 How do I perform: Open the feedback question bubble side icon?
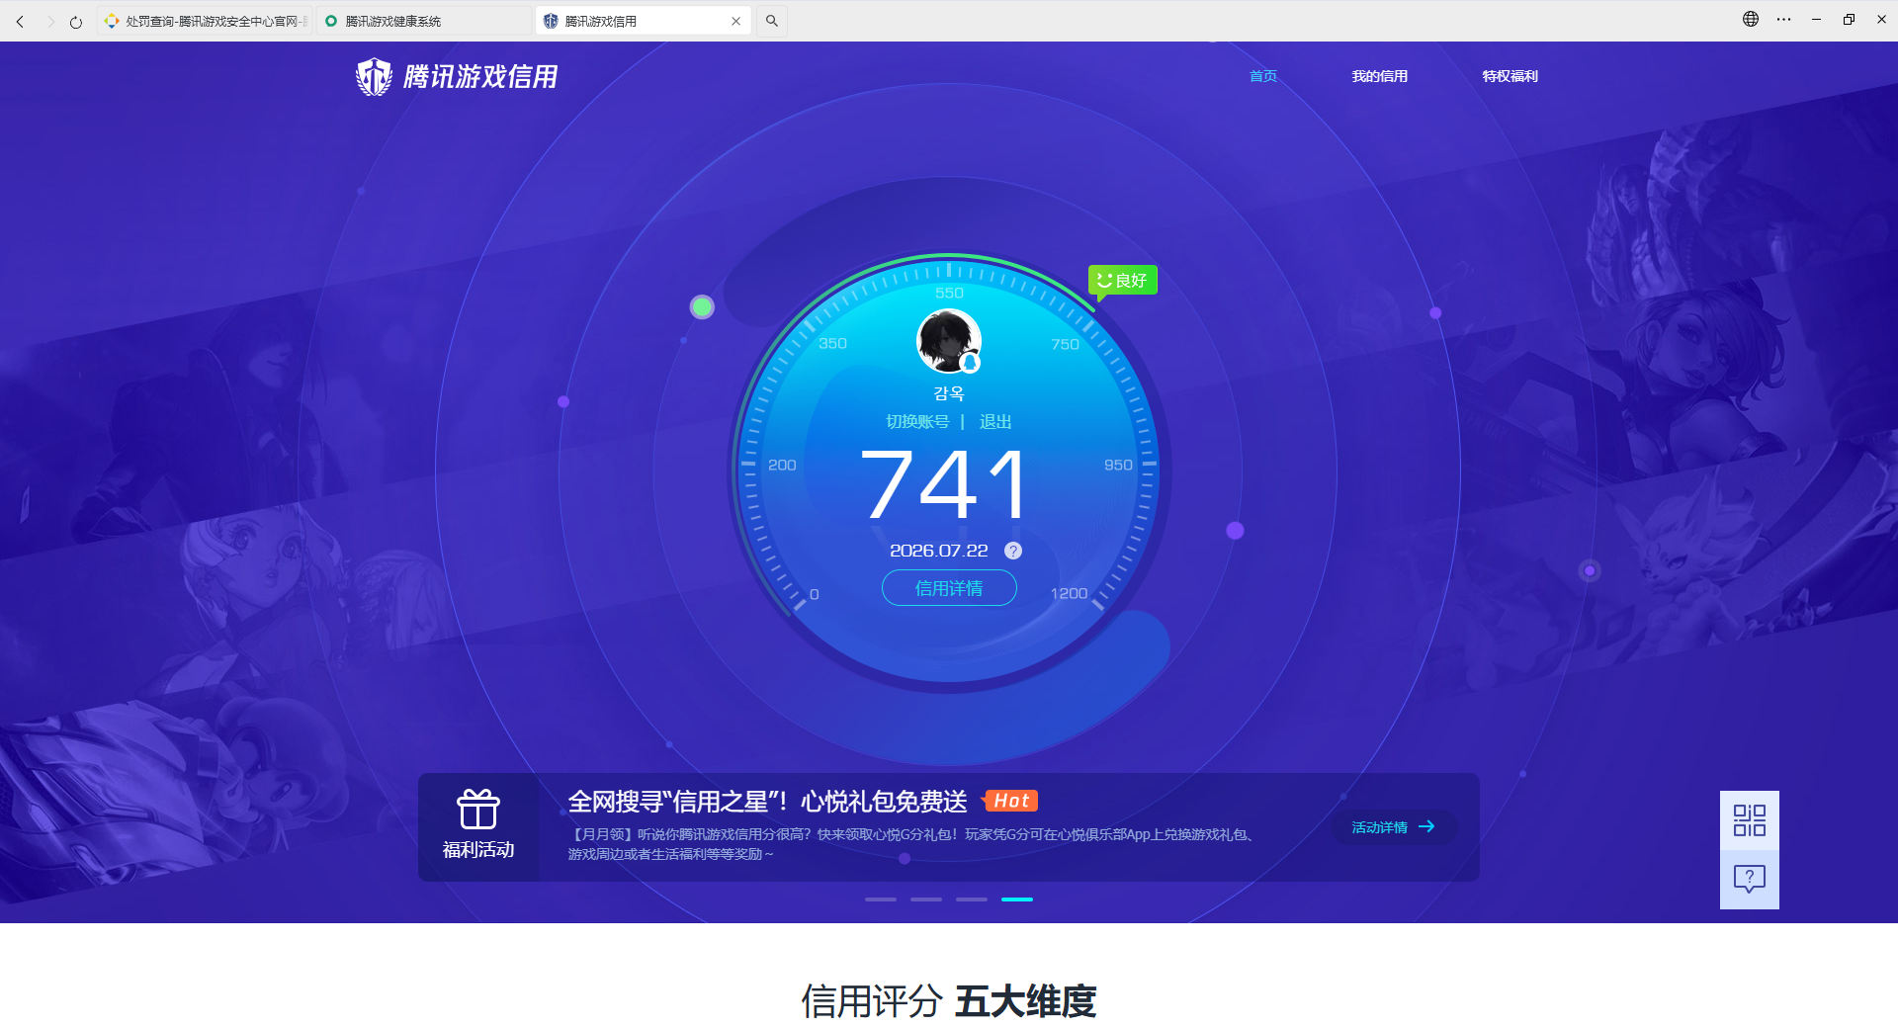[x=1750, y=879]
